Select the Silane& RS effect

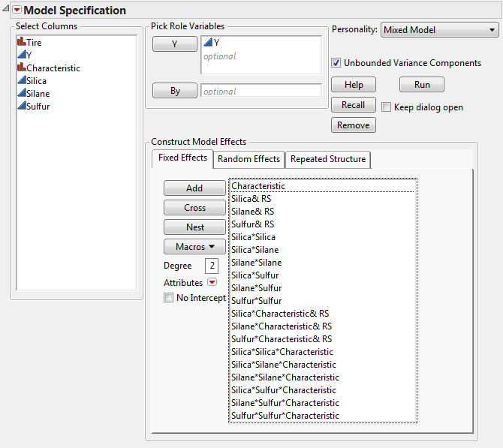[x=323, y=212]
